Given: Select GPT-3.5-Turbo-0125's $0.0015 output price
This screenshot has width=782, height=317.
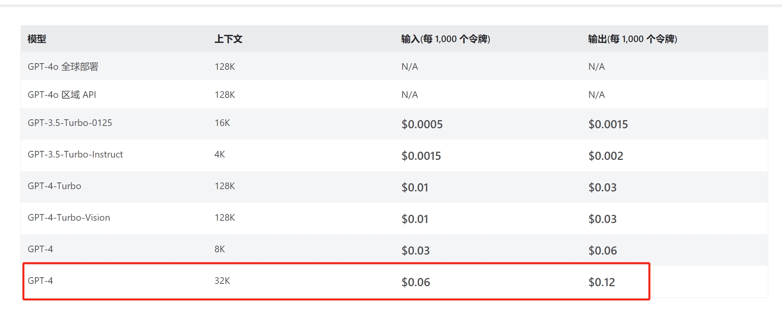Looking at the screenshot, I should click(x=608, y=124).
